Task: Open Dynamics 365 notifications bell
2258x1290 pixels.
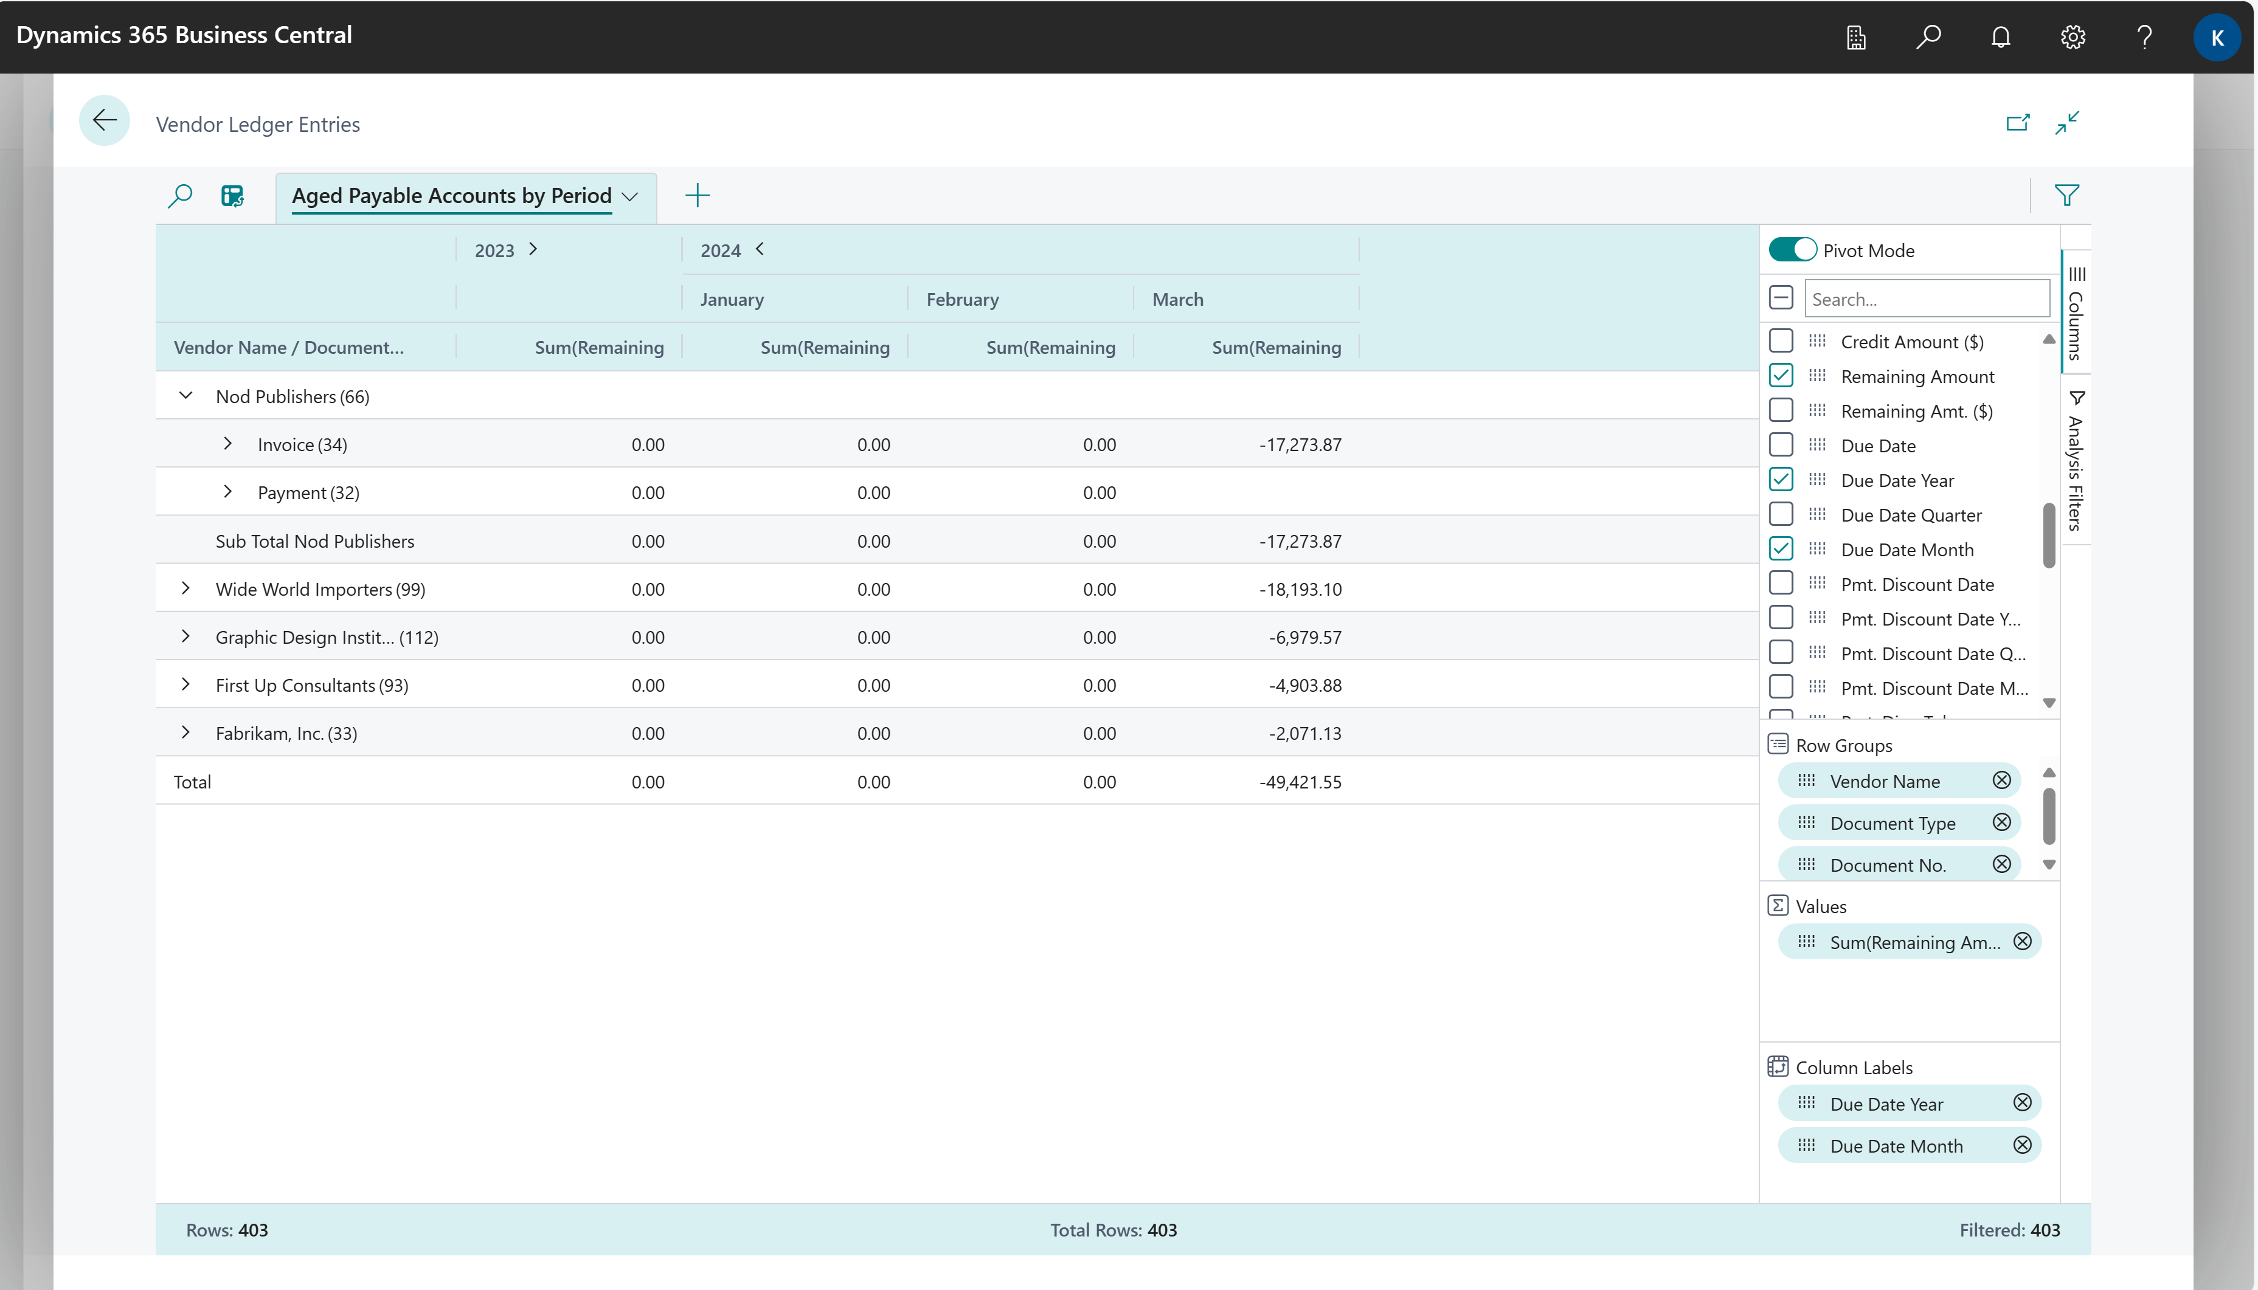Action: [2001, 36]
